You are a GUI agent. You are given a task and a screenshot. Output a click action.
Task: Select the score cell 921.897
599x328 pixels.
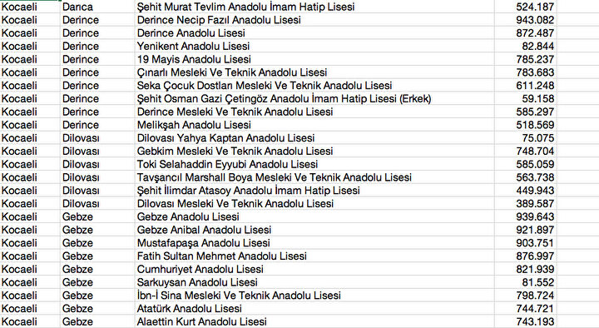click(525, 230)
